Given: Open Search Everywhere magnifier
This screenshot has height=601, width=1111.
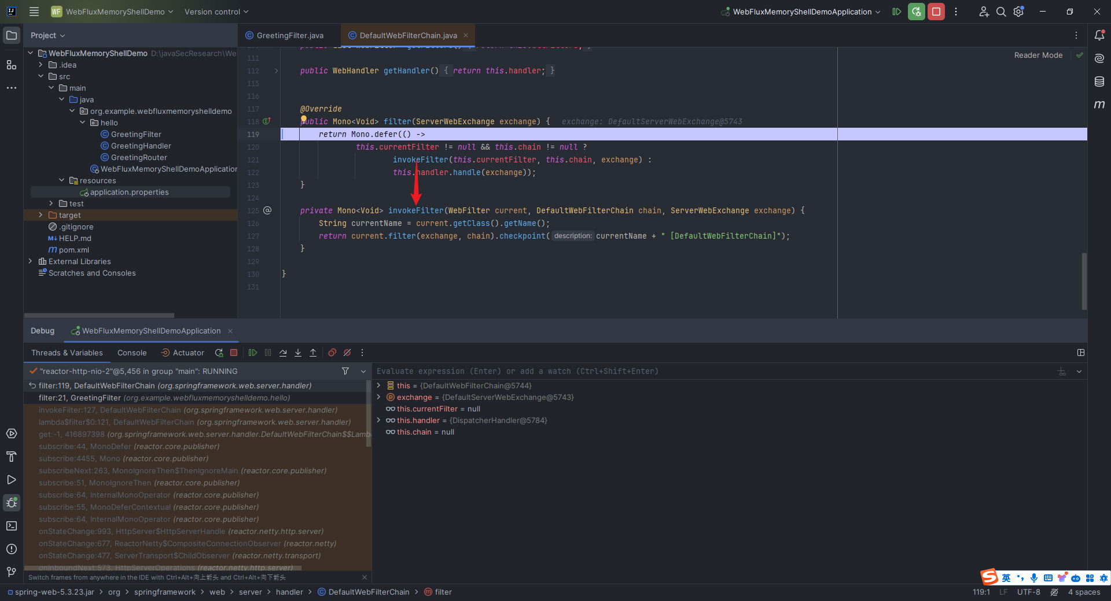Looking at the screenshot, I should [x=1001, y=12].
